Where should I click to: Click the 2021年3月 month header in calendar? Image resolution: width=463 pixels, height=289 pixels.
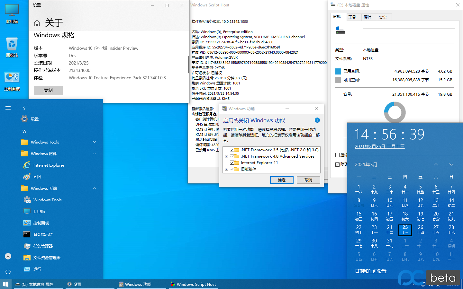366,164
